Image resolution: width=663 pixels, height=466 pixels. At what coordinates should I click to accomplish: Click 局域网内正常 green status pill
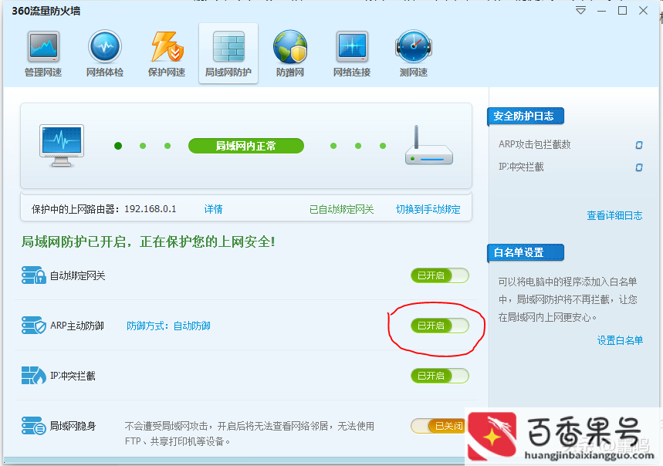(x=246, y=146)
